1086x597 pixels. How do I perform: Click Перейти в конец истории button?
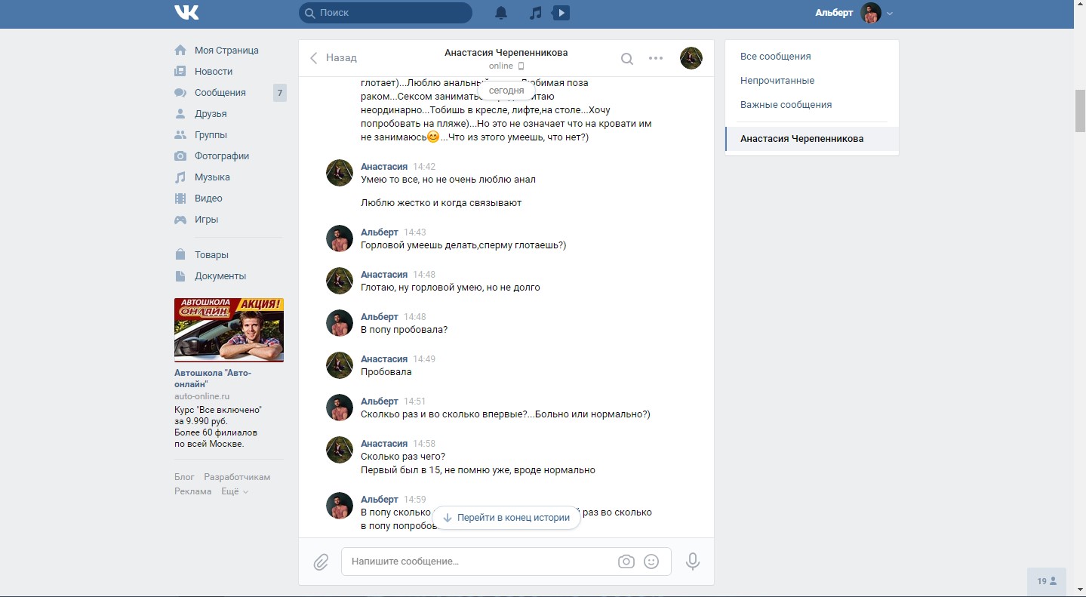coord(506,518)
